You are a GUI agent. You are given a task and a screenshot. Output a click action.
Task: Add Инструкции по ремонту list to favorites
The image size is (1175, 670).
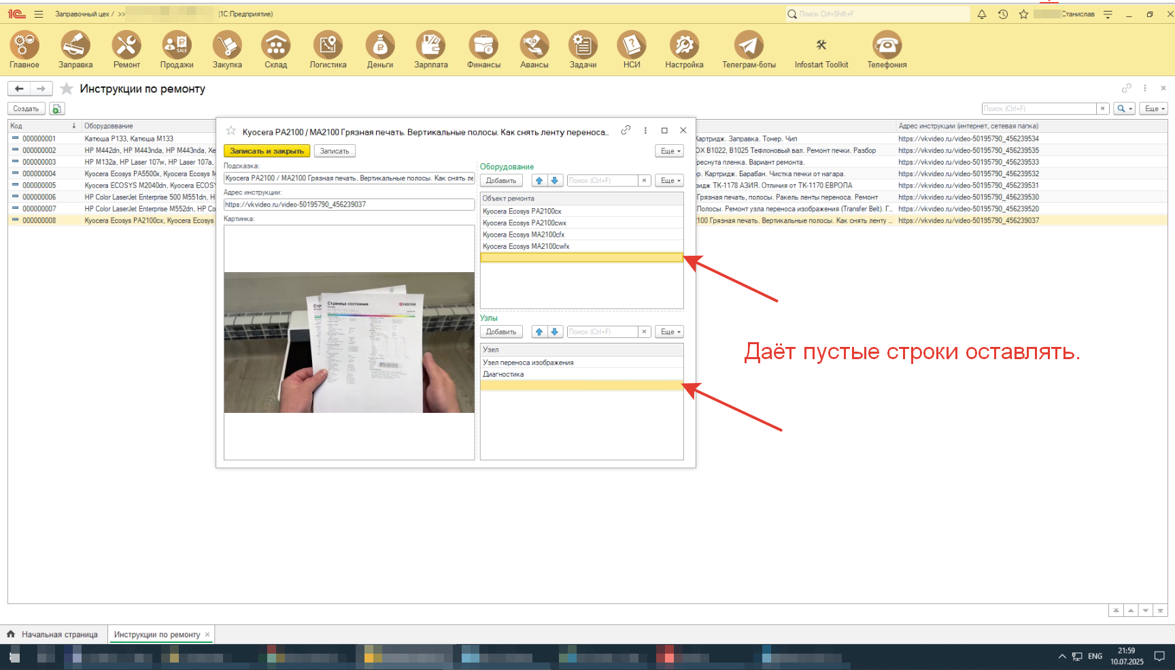tap(67, 88)
